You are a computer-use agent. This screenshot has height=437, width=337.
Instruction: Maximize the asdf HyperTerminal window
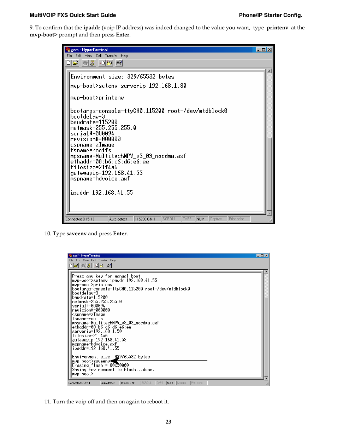[x=262, y=255]
